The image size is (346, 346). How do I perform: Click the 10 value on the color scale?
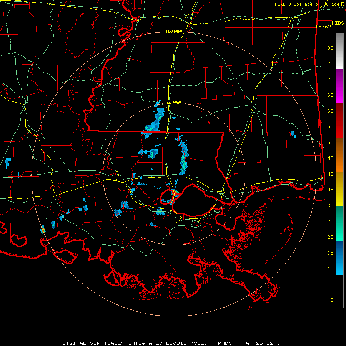point(330,269)
